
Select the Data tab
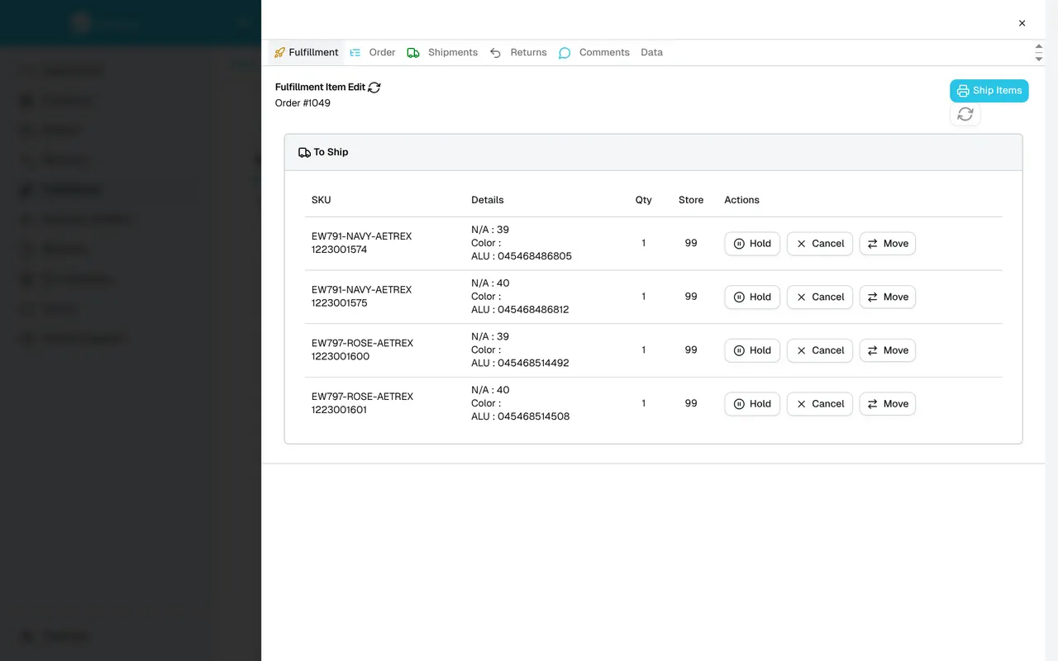[651, 52]
